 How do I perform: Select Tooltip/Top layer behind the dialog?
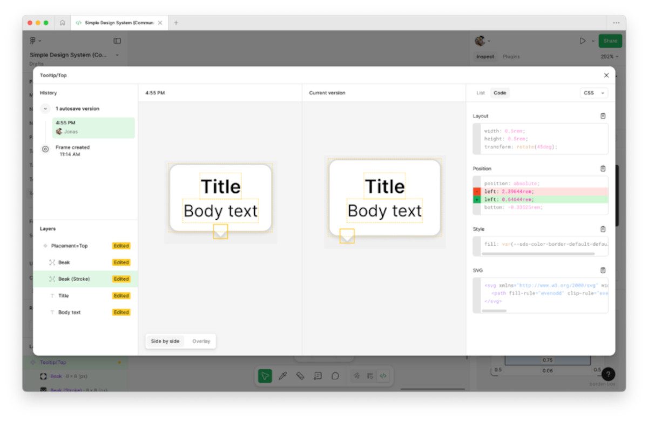76,362
